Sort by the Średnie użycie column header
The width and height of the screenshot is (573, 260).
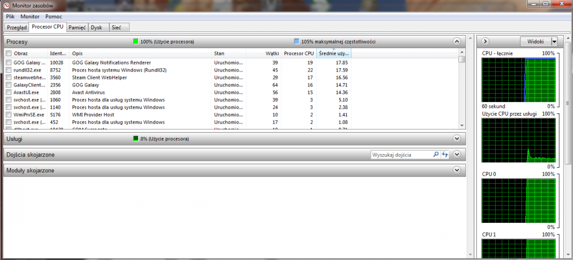pos(333,53)
